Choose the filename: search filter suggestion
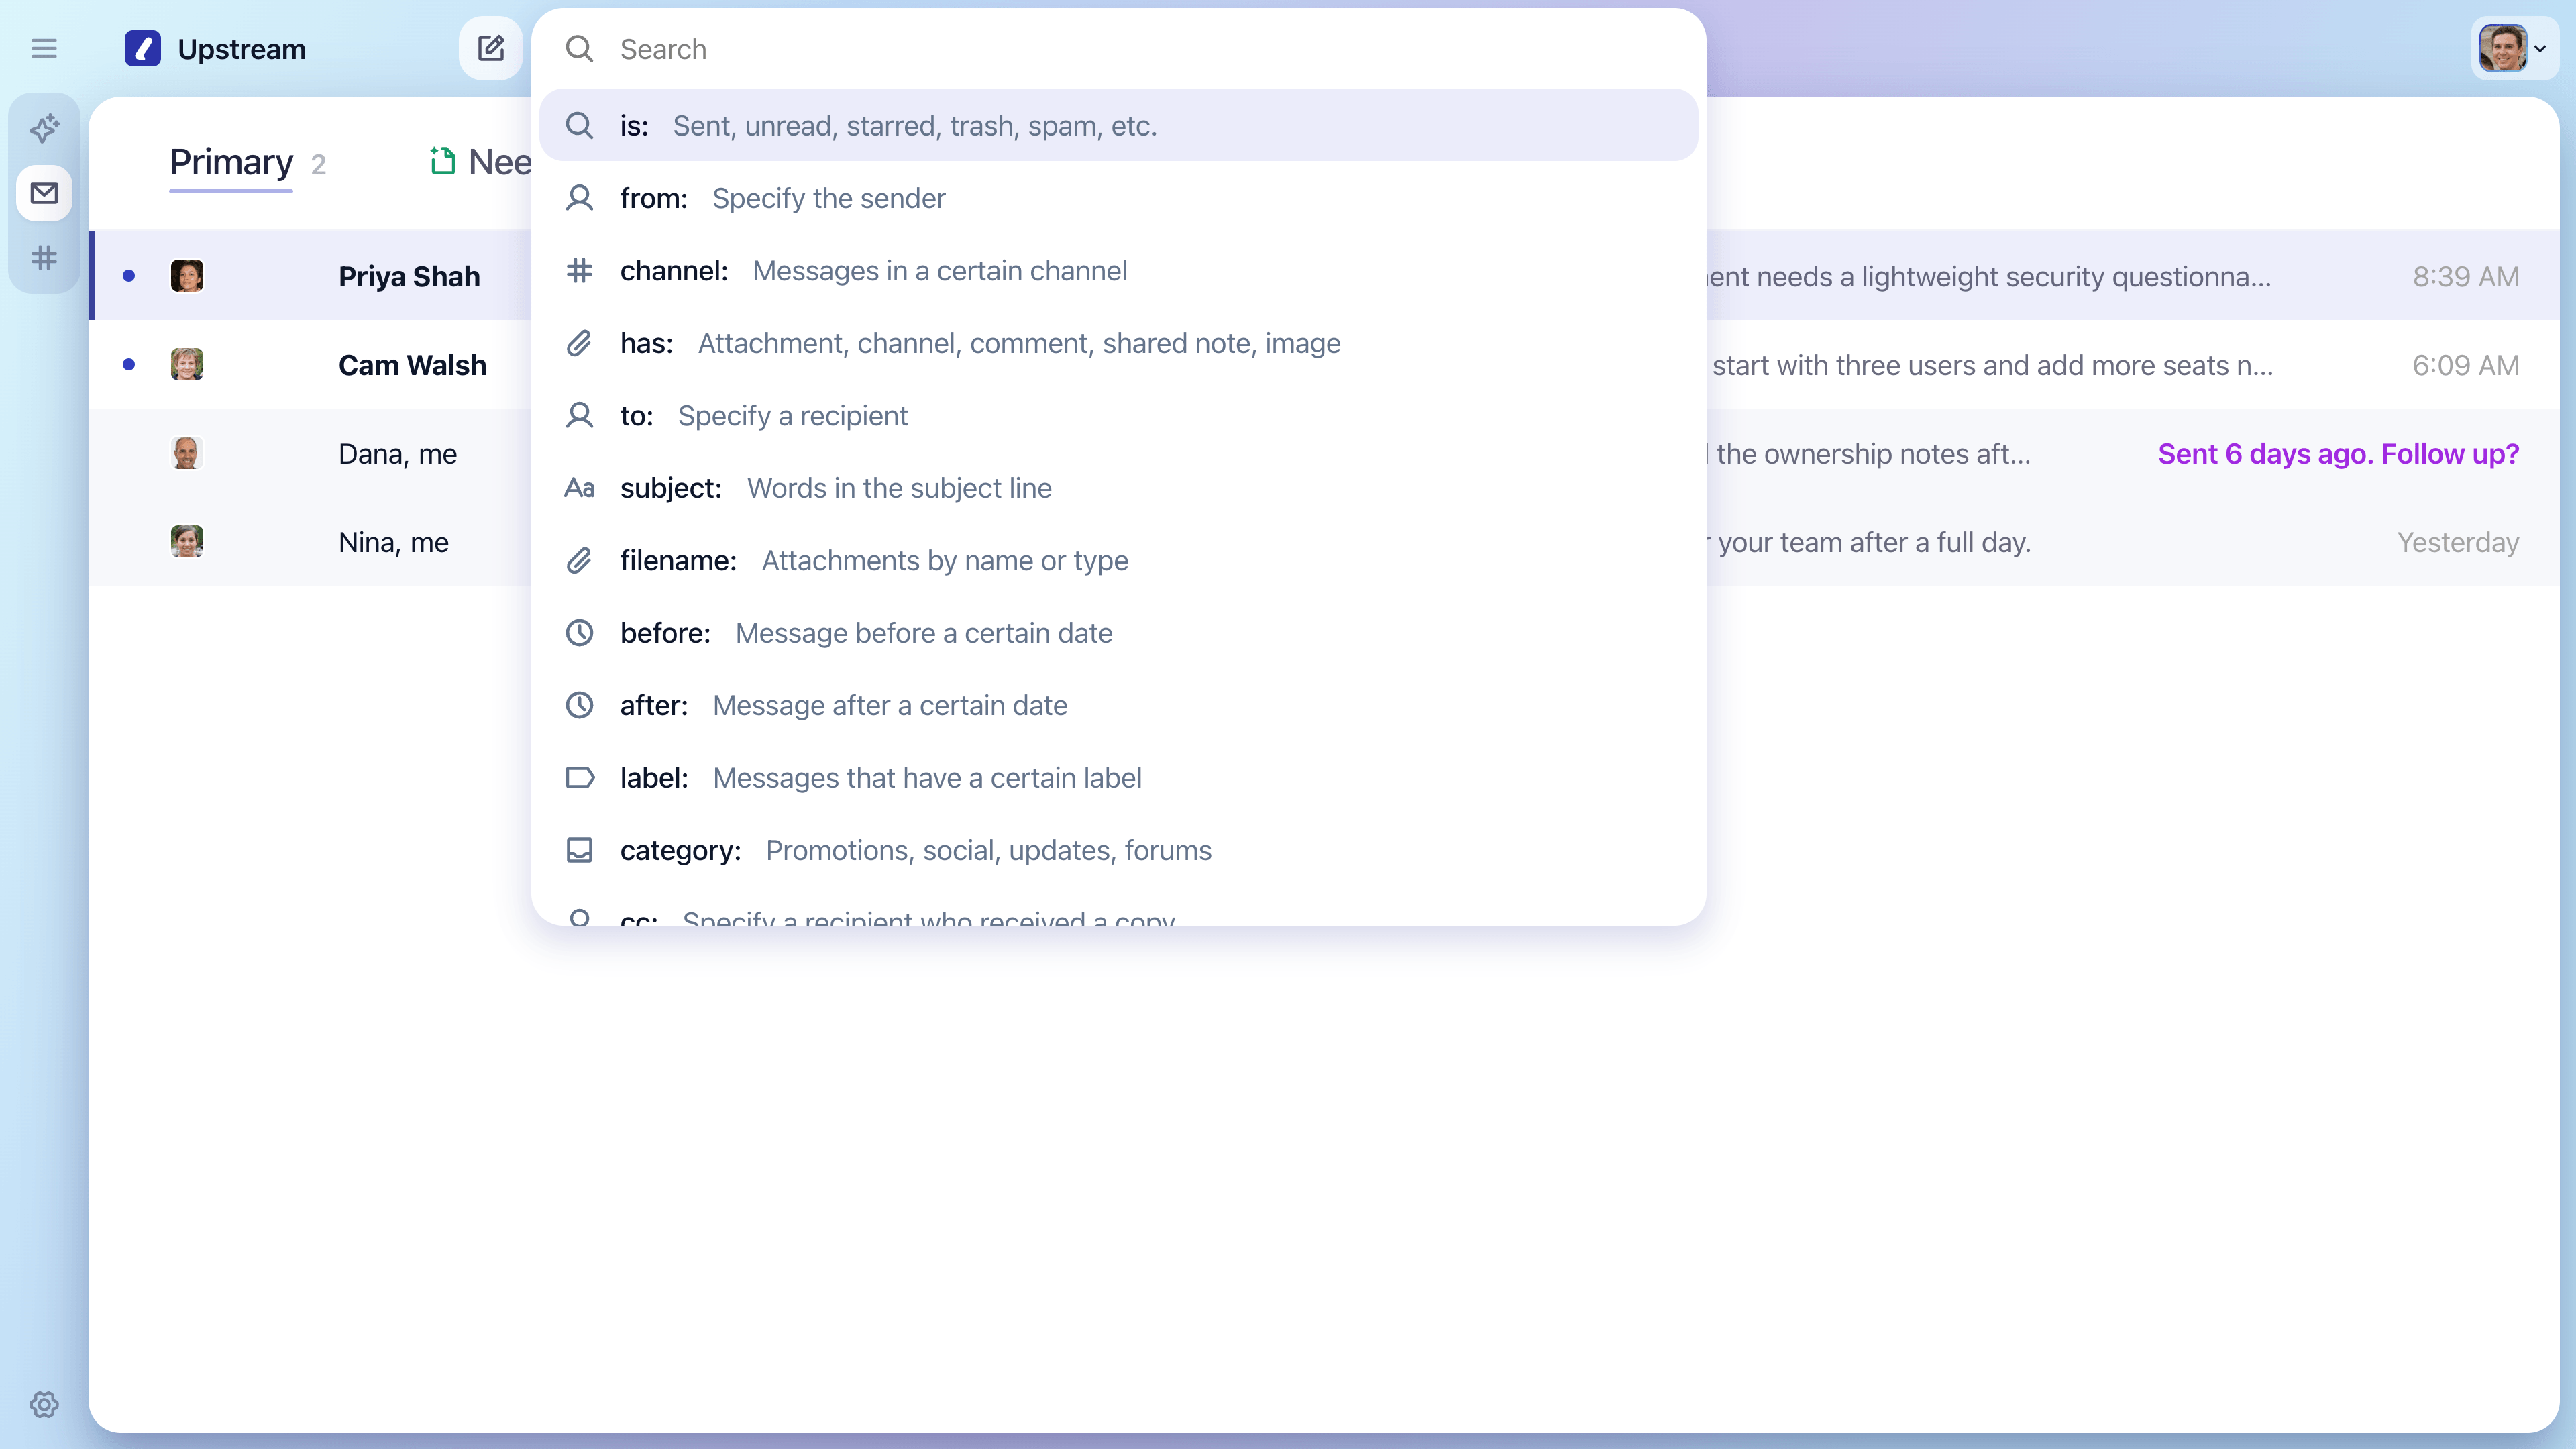This screenshot has height=1449, width=2576. coord(1118,560)
